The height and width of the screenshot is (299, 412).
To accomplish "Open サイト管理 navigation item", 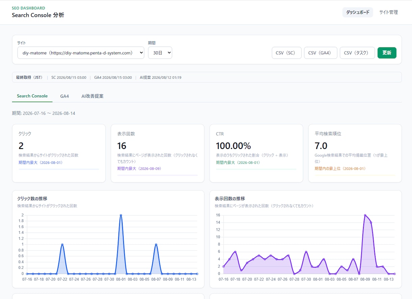I will pyautogui.click(x=388, y=12).
